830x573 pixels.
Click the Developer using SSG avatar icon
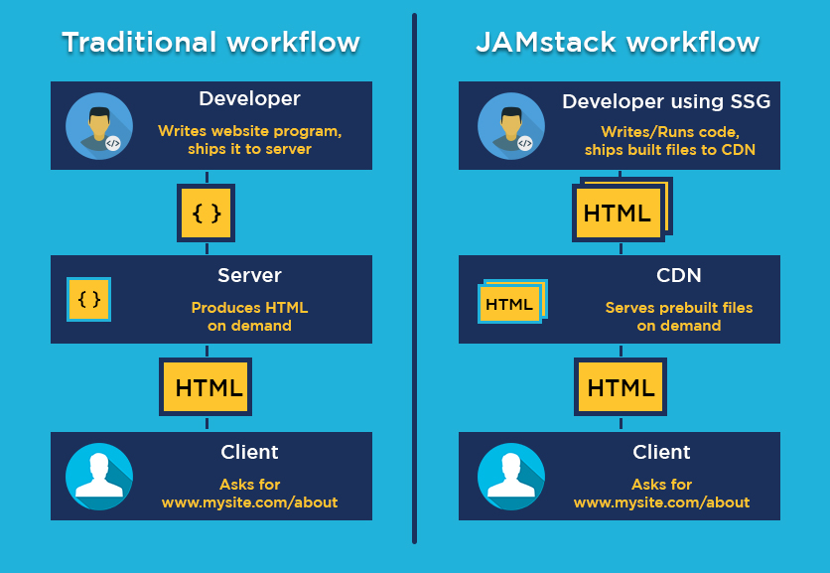509,125
